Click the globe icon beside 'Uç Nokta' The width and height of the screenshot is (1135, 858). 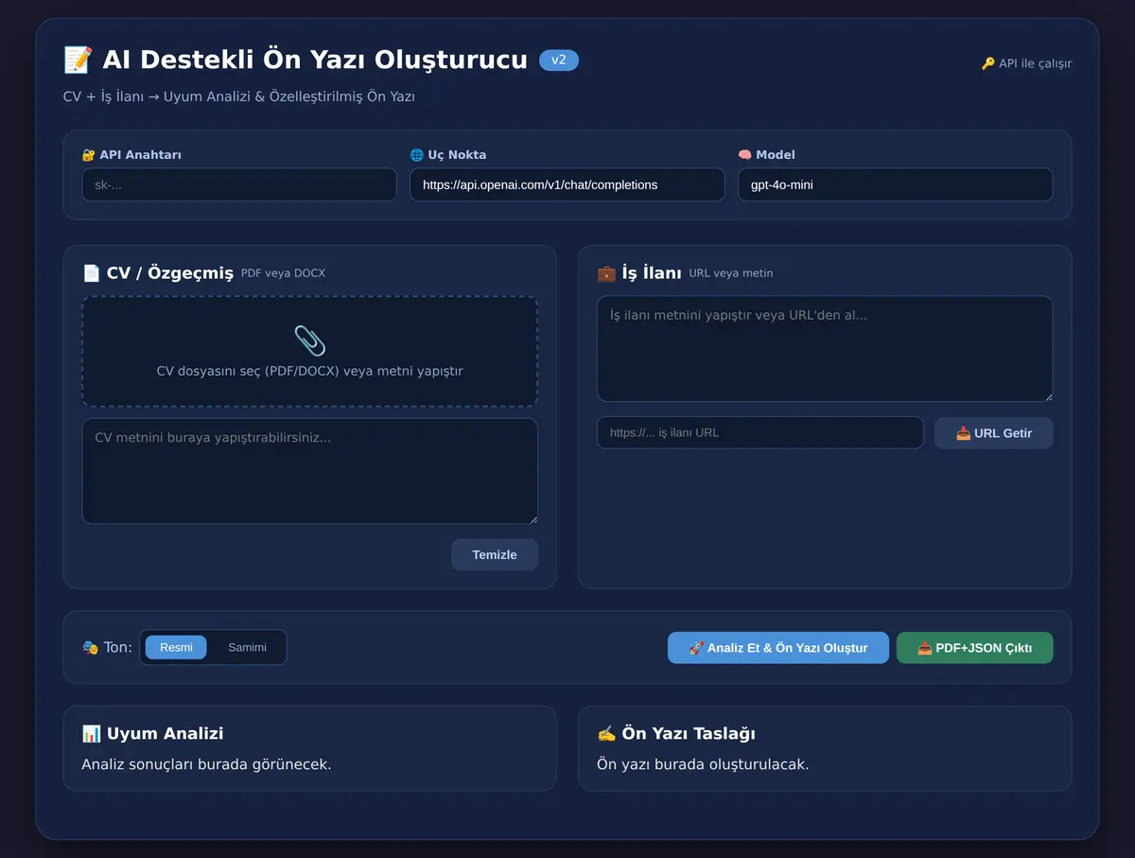(x=417, y=154)
